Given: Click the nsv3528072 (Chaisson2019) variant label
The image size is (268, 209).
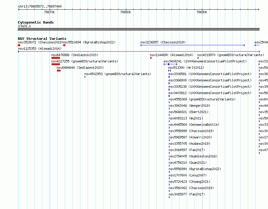Looking at the screenshot, I should (x=41, y=42).
